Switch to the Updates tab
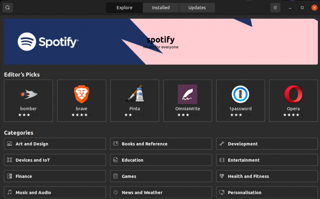This screenshot has width=320, height=199. tap(197, 7)
